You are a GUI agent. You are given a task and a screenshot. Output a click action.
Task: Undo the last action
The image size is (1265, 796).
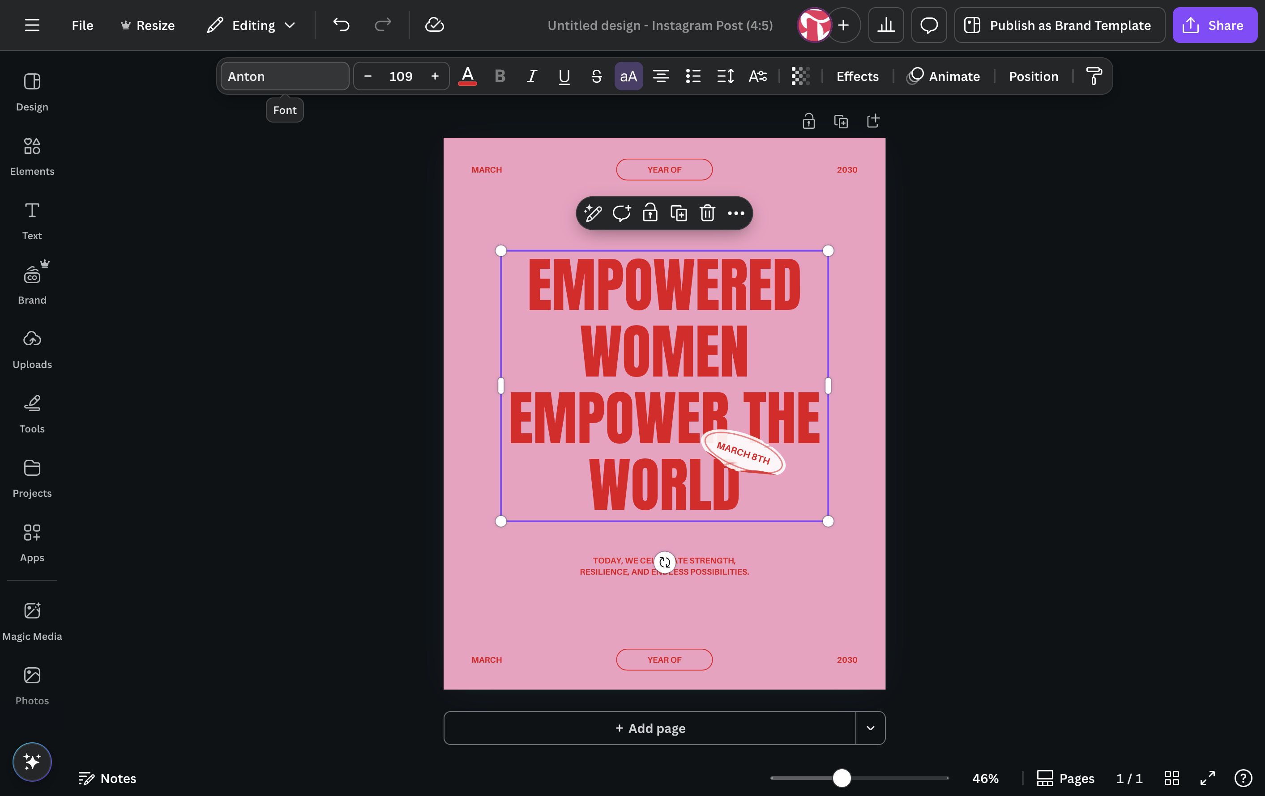pyautogui.click(x=341, y=25)
